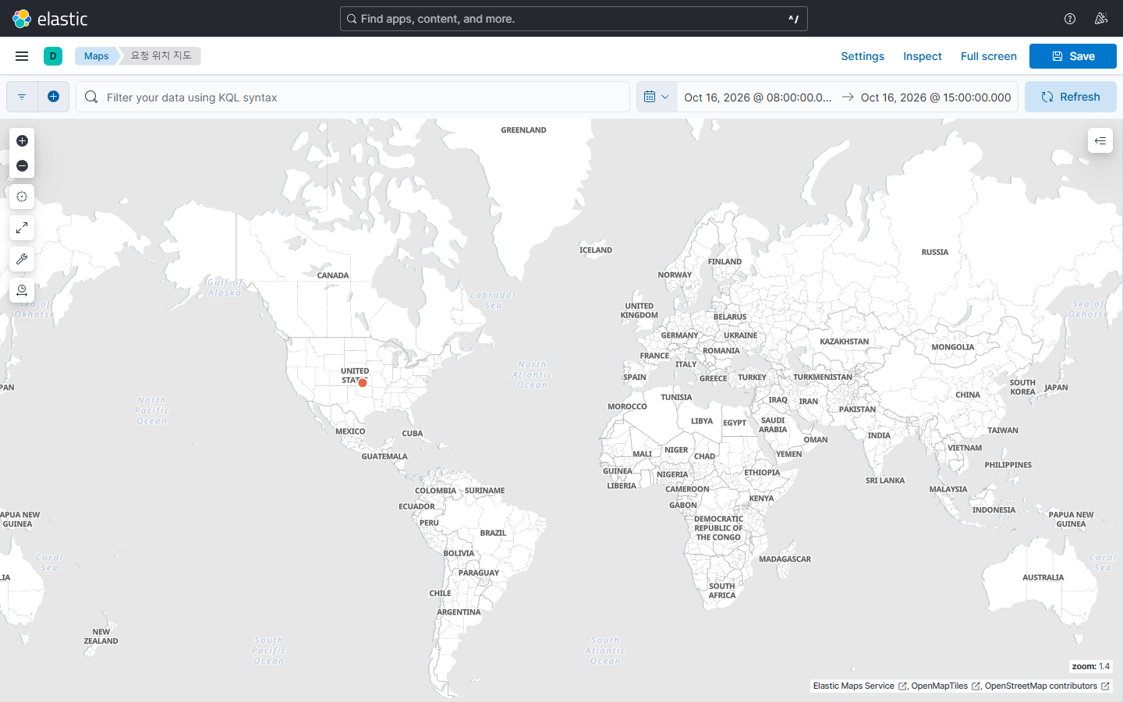Image resolution: width=1123 pixels, height=702 pixels.
Task: Expand the layers panel icon
Action: click(1100, 140)
